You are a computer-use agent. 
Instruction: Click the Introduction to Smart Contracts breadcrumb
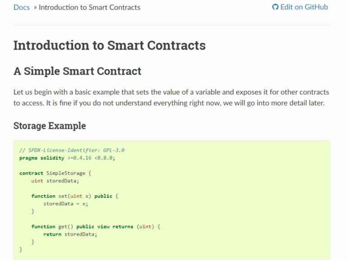coord(89,7)
